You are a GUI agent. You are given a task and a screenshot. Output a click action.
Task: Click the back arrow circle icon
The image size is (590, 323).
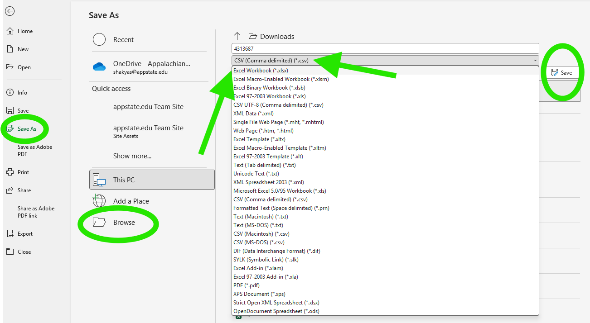point(10,11)
